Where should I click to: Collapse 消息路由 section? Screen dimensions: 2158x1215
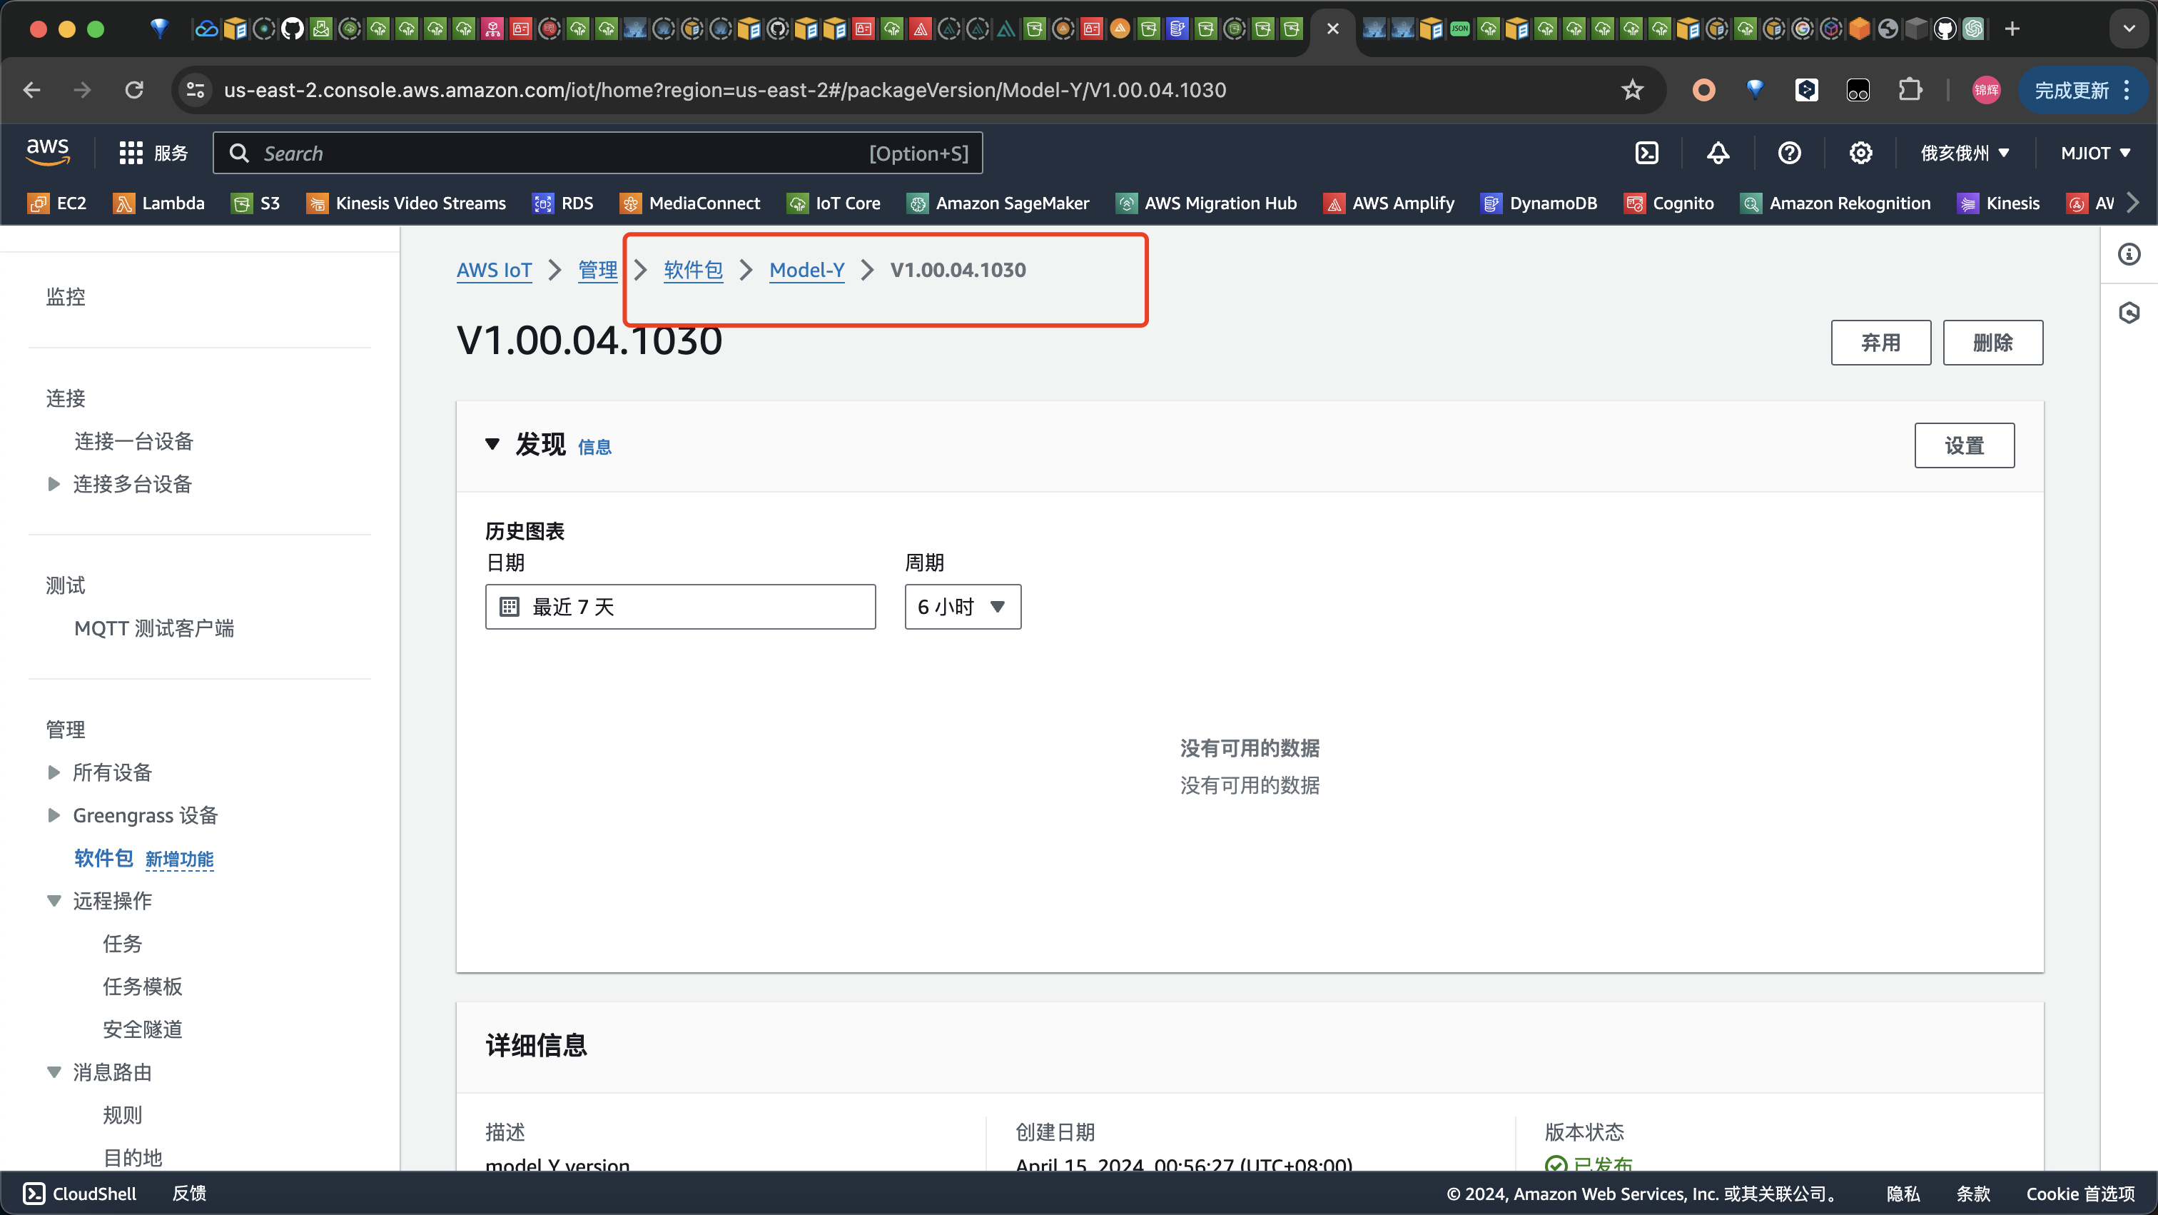point(54,1072)
